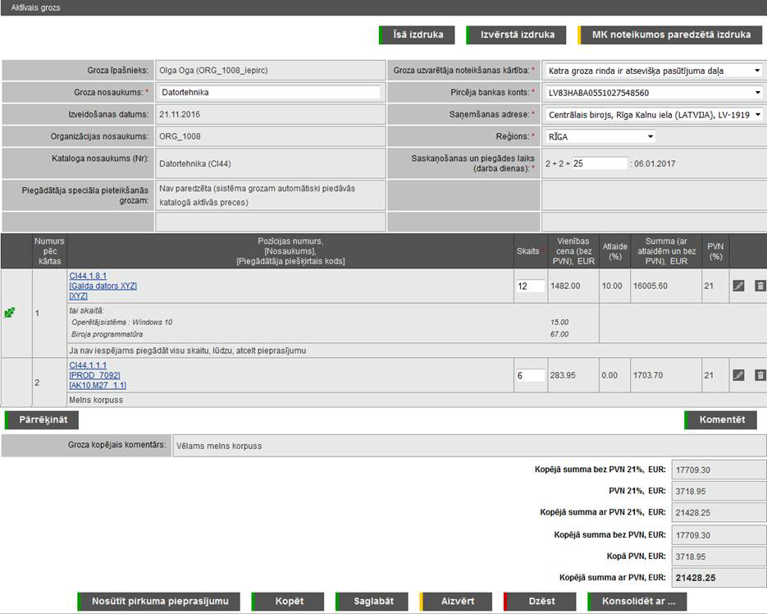
Task: Click the delivery days field containing 25
Action: pyautogui.click(x=600, y=163)
